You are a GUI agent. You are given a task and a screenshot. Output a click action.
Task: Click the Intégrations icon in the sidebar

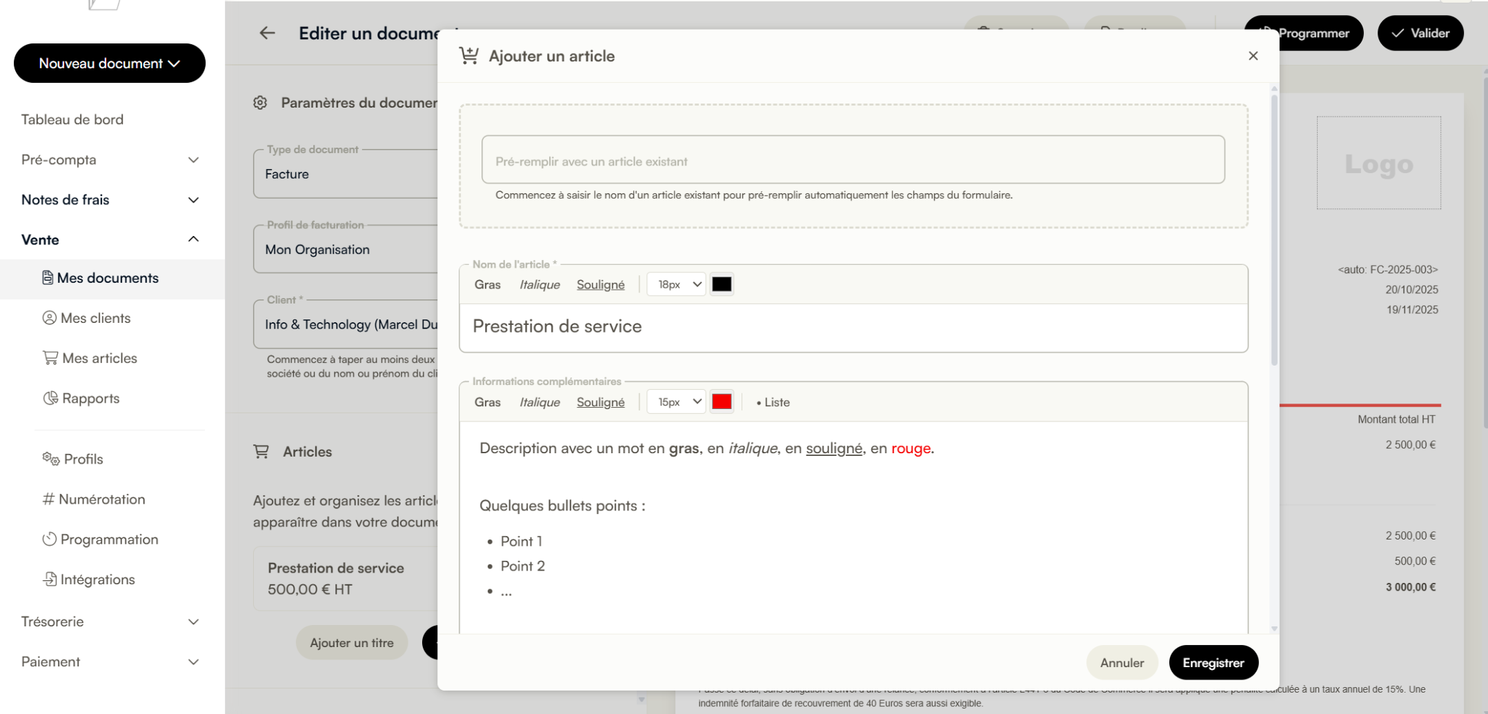click(x=50, y=579)
